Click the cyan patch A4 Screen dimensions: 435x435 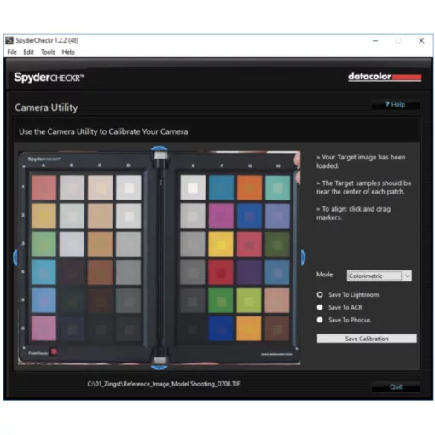click(43, 272)
